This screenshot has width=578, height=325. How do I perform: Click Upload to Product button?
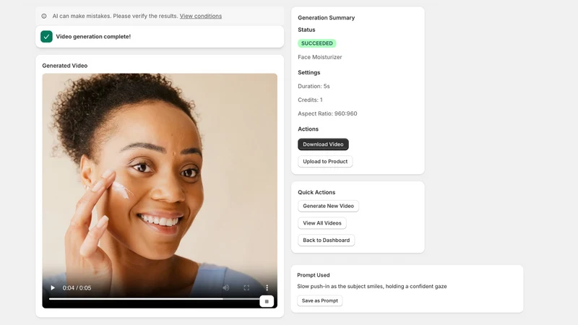click(325, 161)
